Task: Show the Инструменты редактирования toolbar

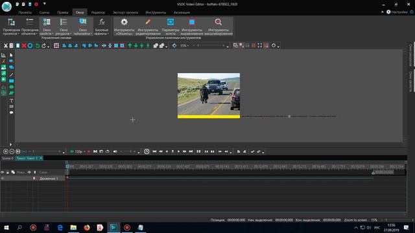Action: pos(148,27)
